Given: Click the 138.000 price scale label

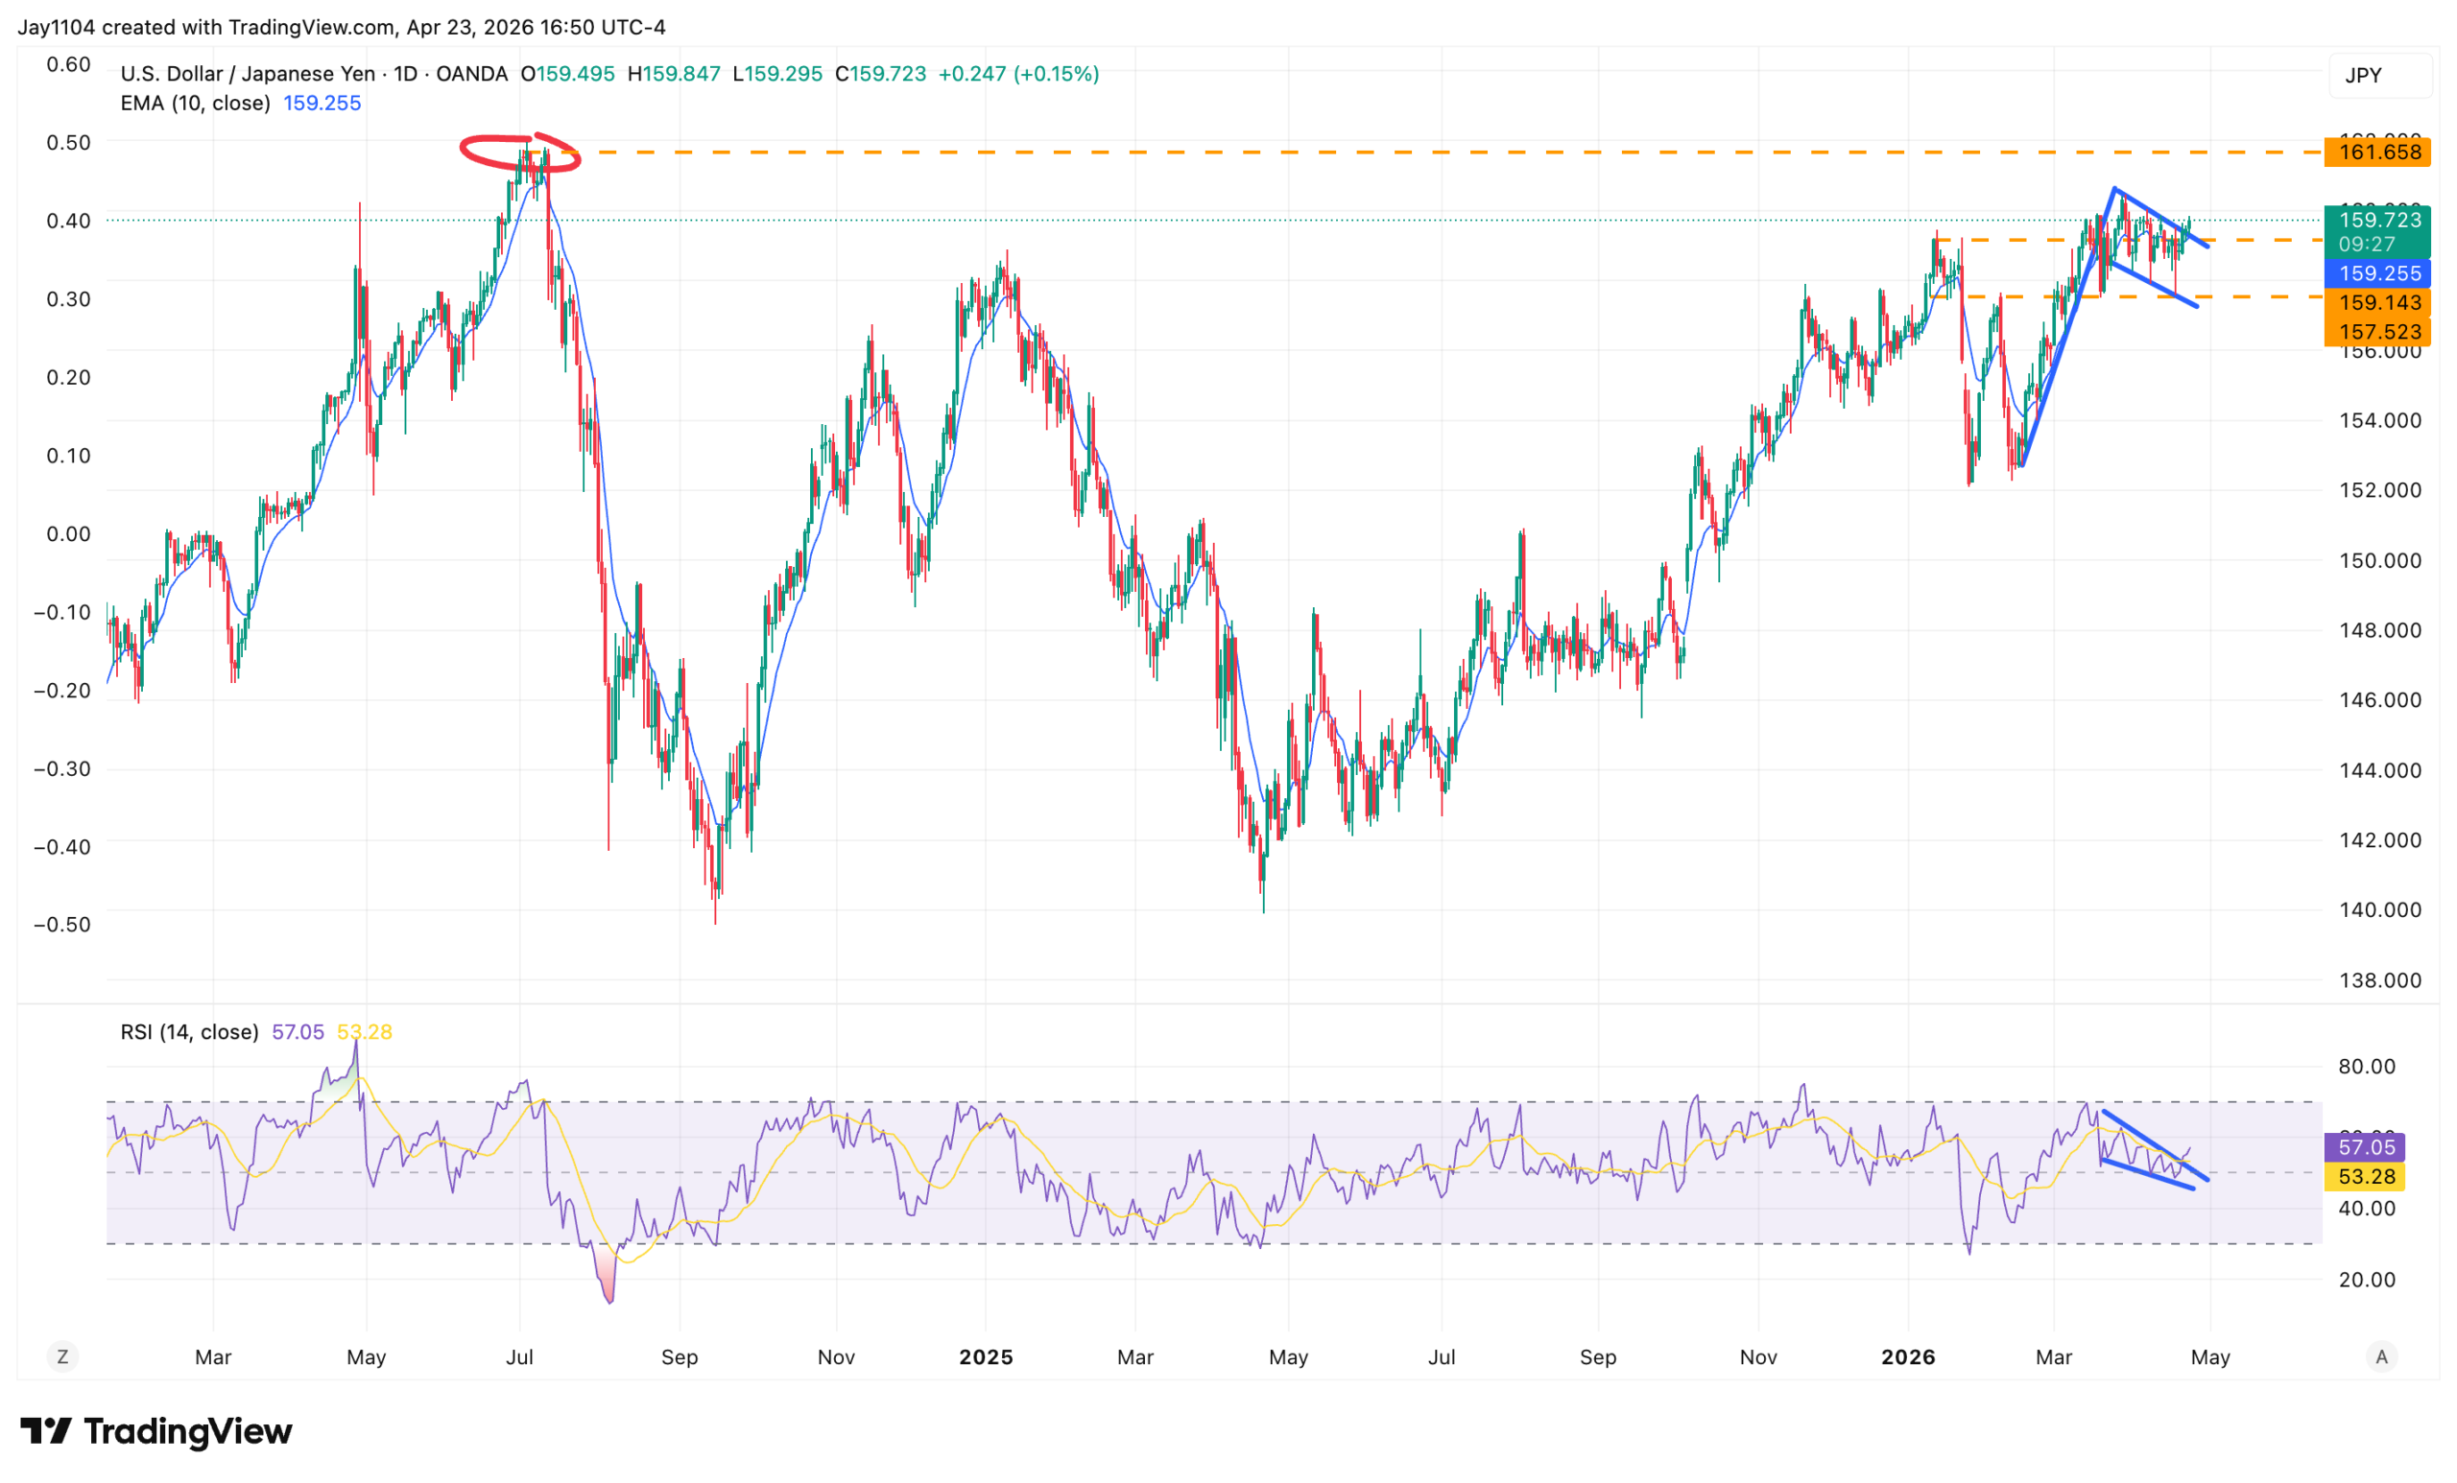Looking at the screenshot, I should click(2380, 980).
